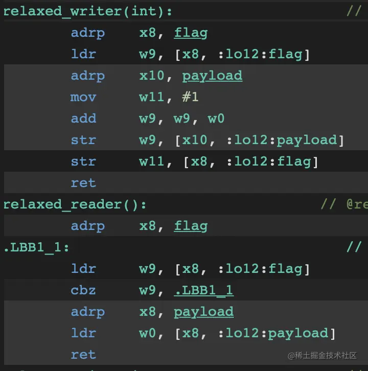Click the #1 immediate value
Screen dimensions: 368x371
(x=190, y=97)
